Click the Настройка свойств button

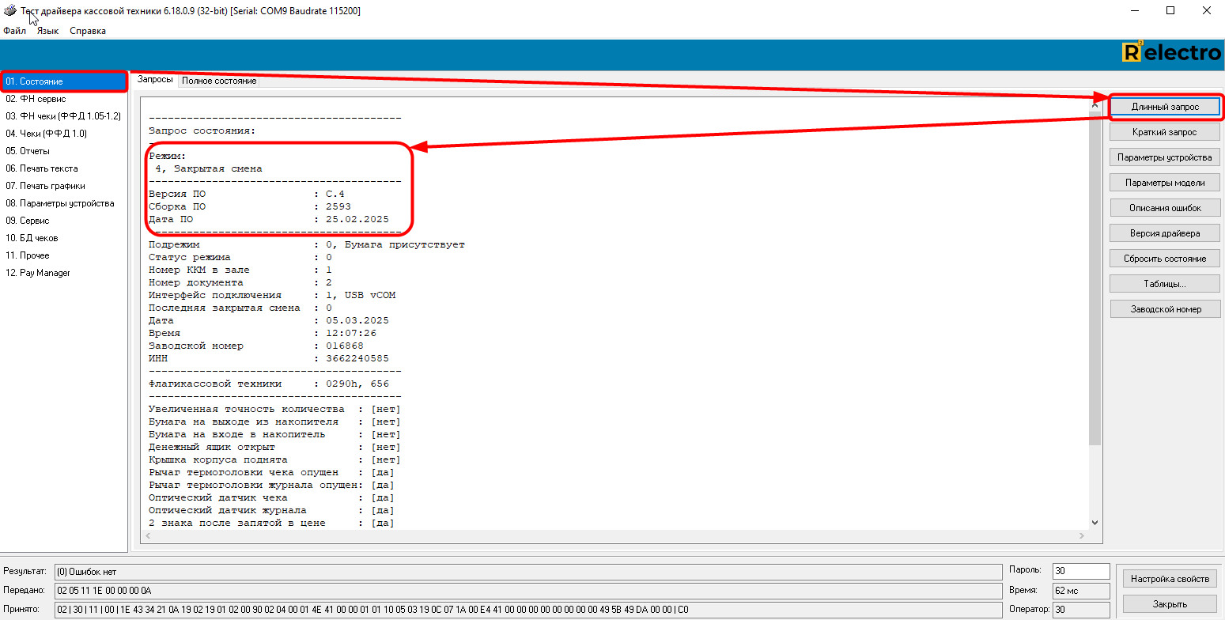coord(1169,579)
